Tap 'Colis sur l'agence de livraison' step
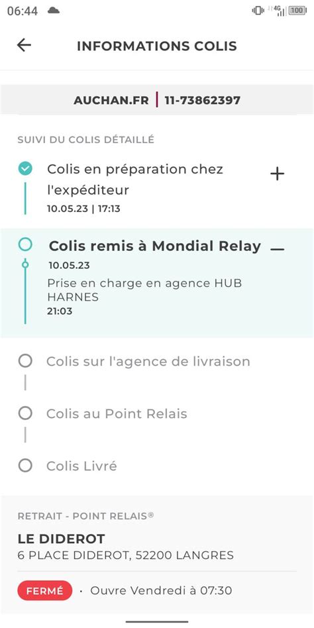The height and width of the screenshot is (628, 314). (148, 361)
